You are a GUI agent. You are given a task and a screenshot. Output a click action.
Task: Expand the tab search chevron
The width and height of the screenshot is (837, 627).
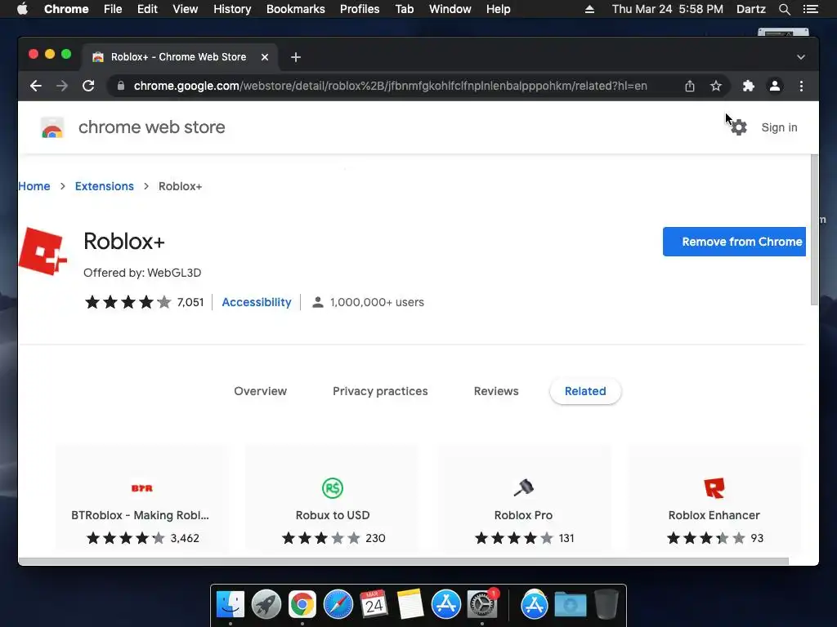click(x=801, y=57)
